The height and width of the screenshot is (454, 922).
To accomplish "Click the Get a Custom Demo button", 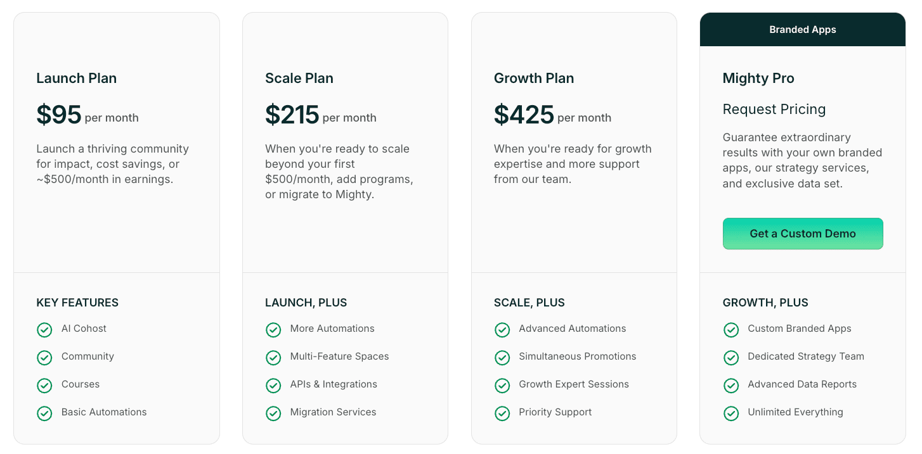I will [x=803, y=234].
